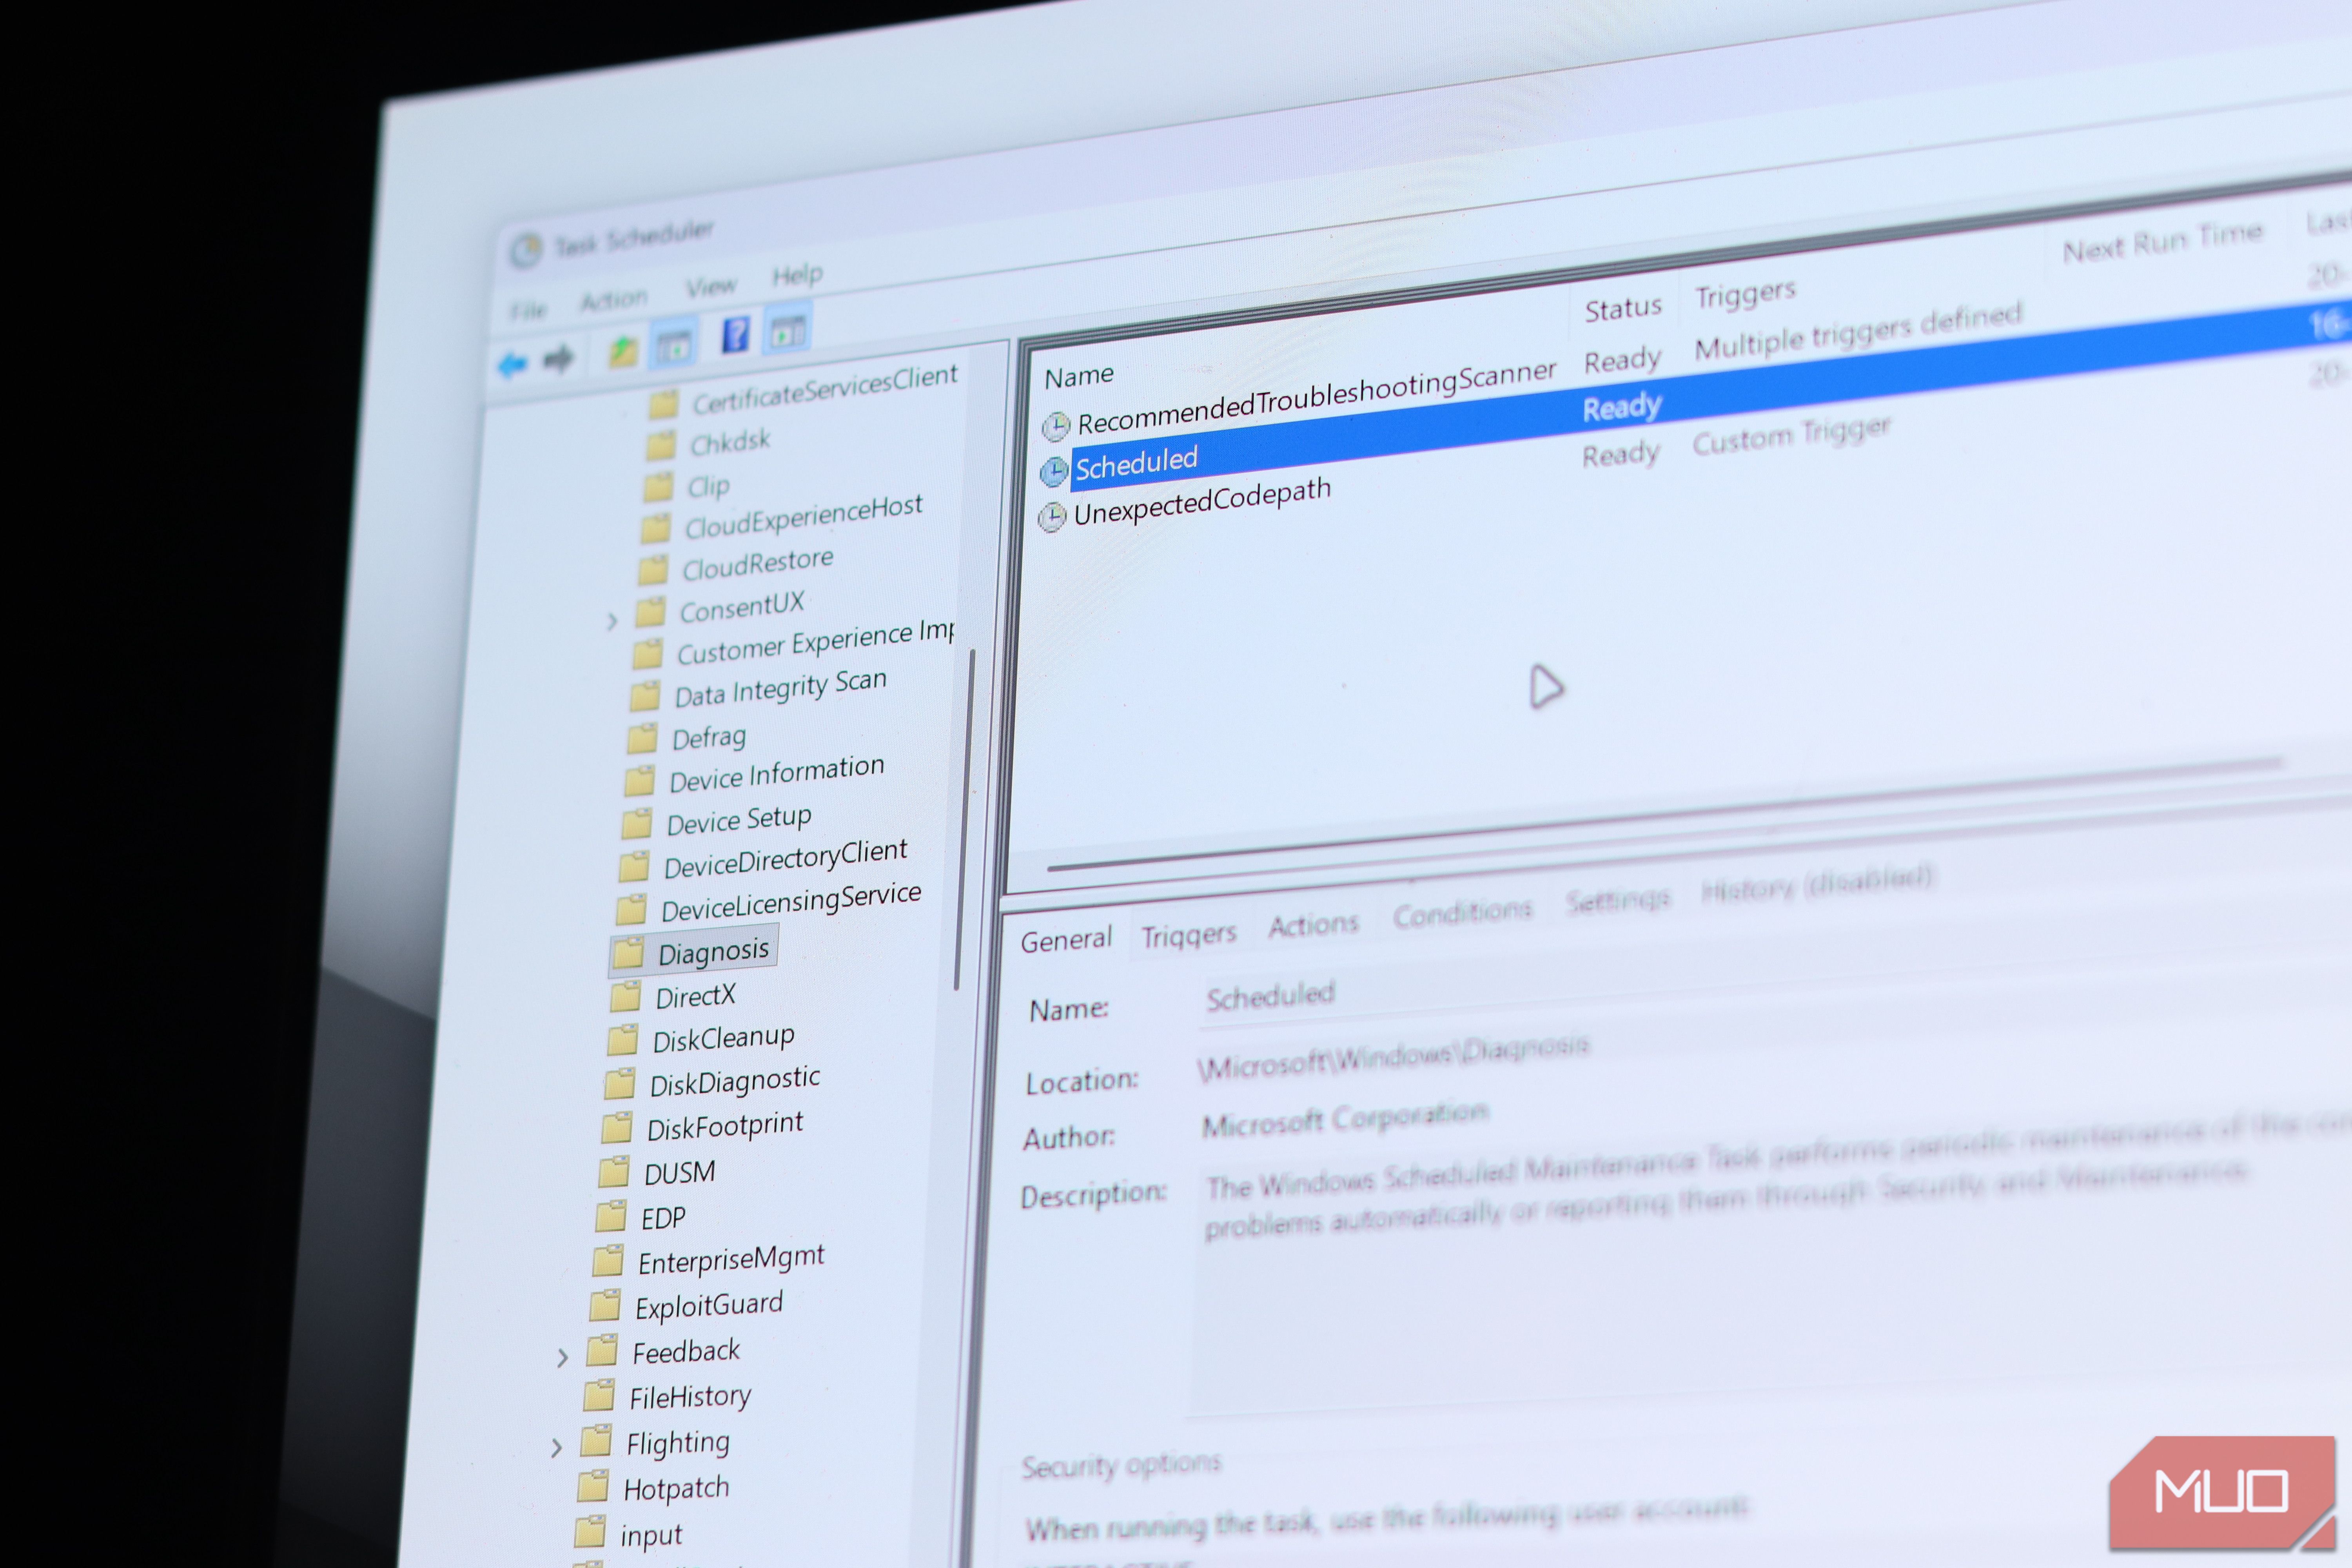Open the File menu
The width and height of the screenshot is (2352, 1568).
coord(529,310)
